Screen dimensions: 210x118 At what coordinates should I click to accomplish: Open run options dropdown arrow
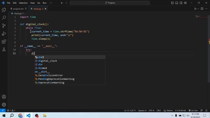198,9
